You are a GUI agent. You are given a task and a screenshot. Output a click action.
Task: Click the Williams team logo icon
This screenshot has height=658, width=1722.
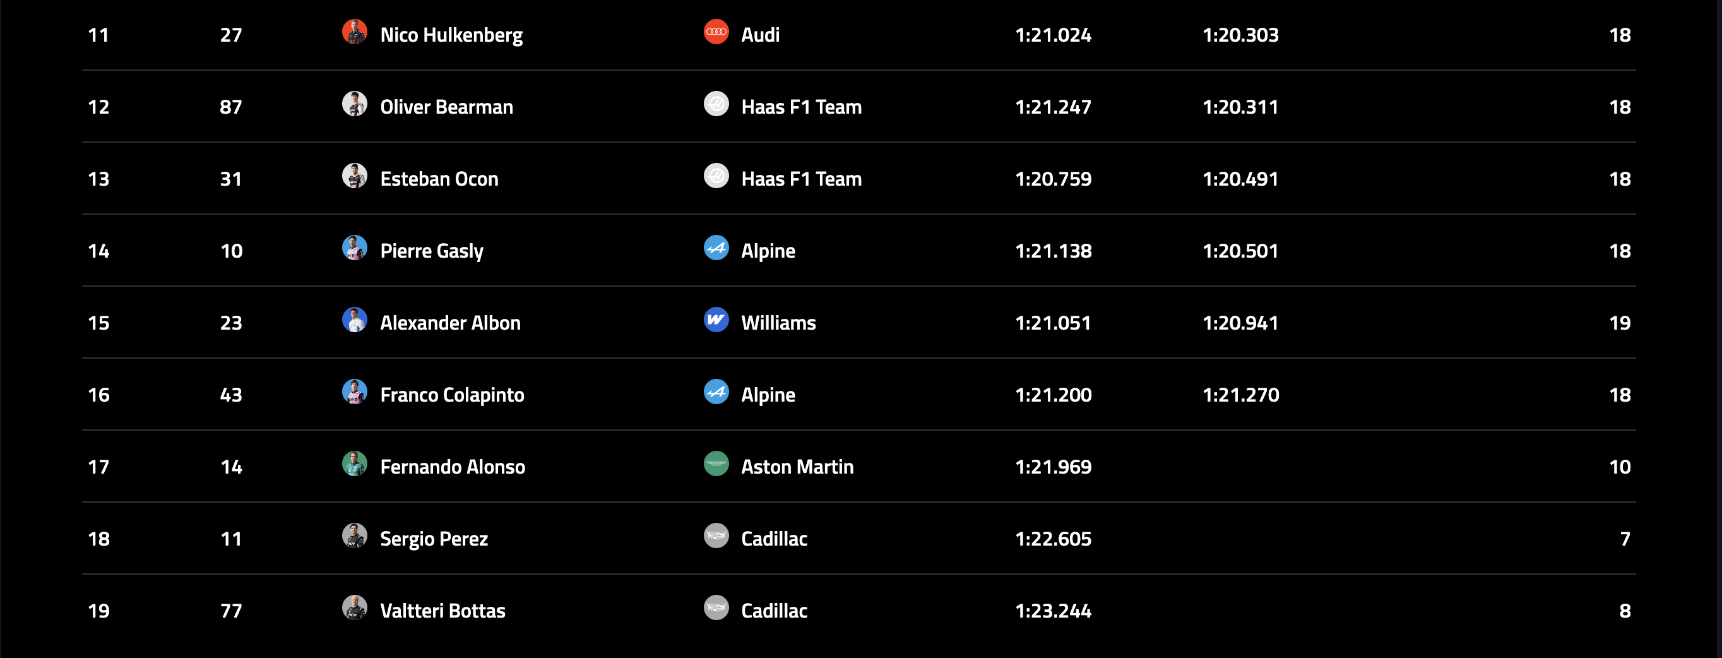pos(716,320)
